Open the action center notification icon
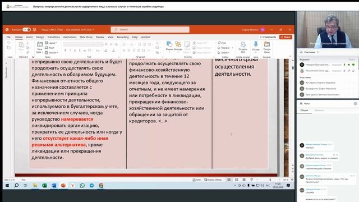 [288, 186]
